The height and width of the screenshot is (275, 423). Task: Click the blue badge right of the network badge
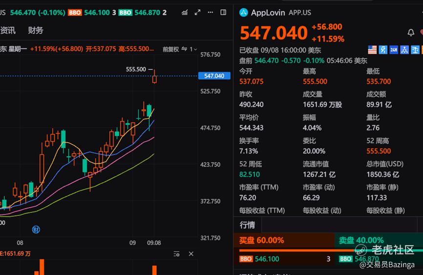coord(415,50)
